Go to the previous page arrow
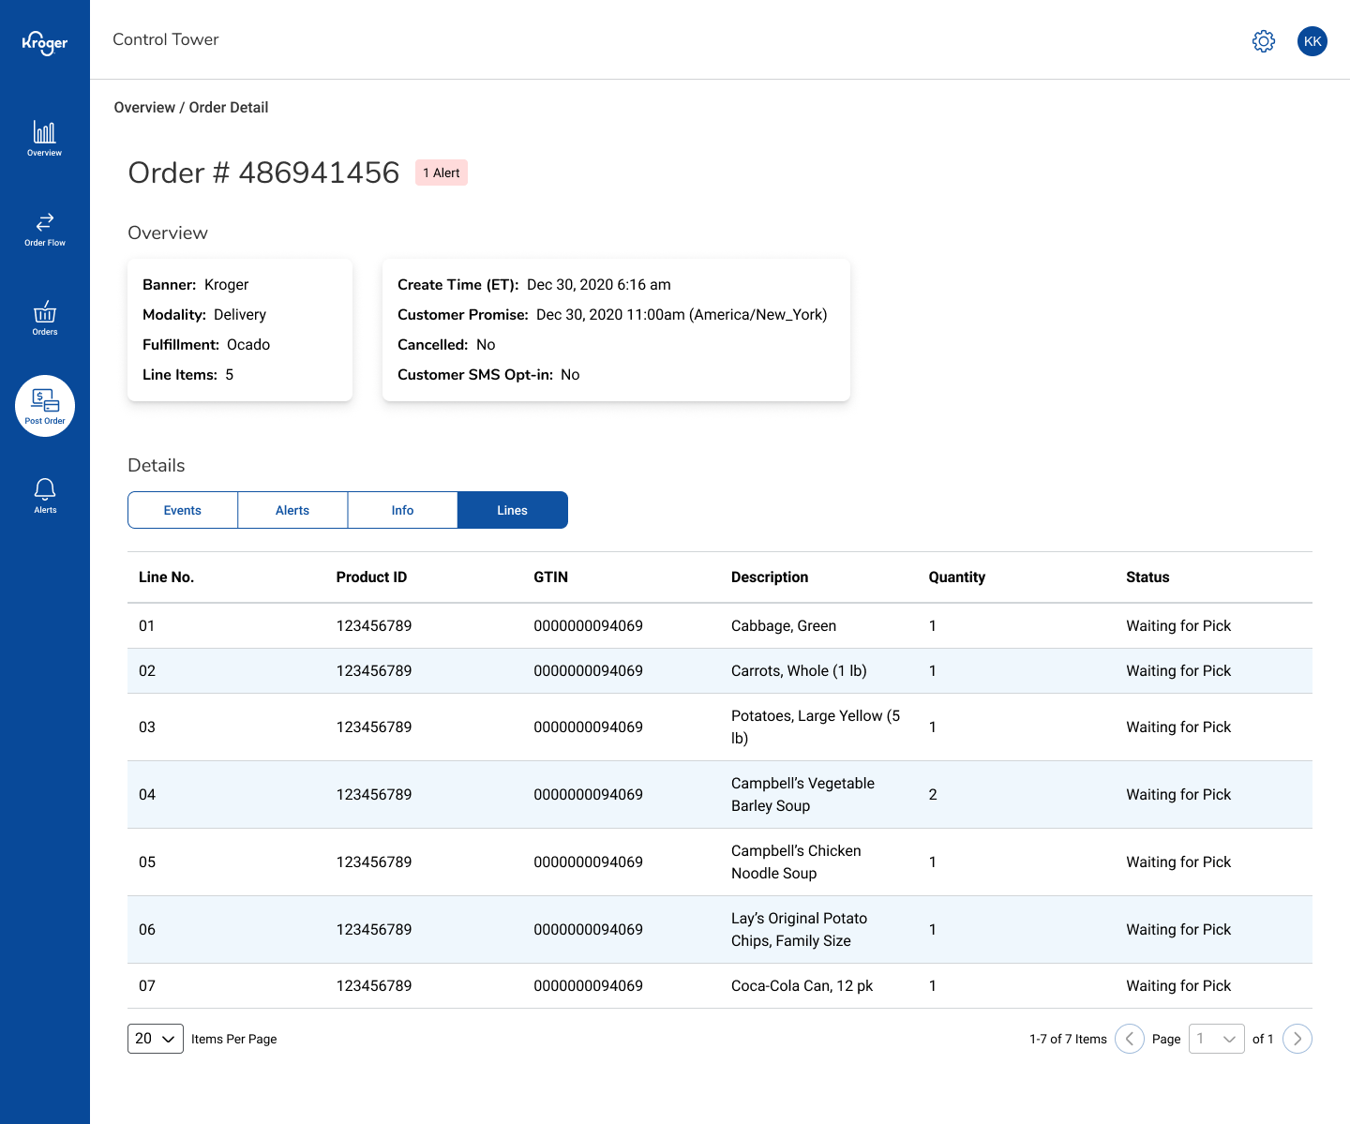The width and height of the screenshot is (1350, 1124). click(x=1130, y=1039)
